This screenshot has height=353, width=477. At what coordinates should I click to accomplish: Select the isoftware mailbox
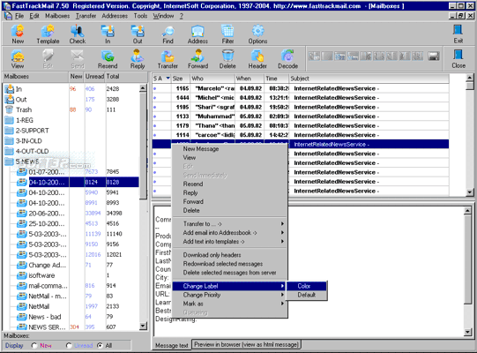pyautogui.click(x=41, y=275)
